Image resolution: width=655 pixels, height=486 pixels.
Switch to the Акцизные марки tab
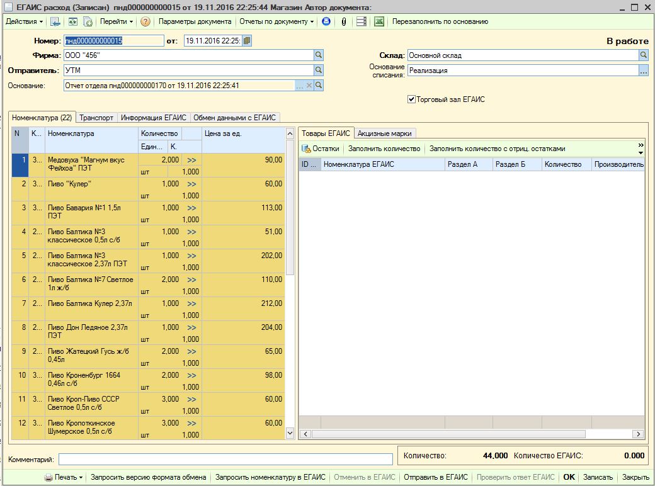pyautogui.click(x=384, y=133)
